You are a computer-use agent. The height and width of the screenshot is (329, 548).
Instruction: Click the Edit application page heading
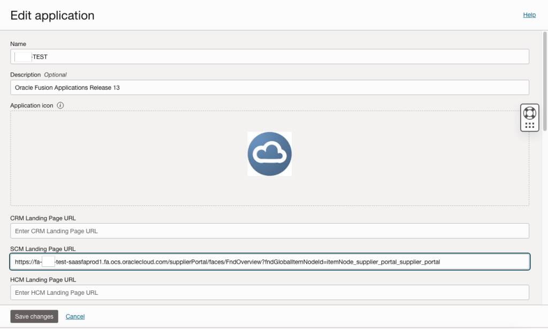[51, 16]
